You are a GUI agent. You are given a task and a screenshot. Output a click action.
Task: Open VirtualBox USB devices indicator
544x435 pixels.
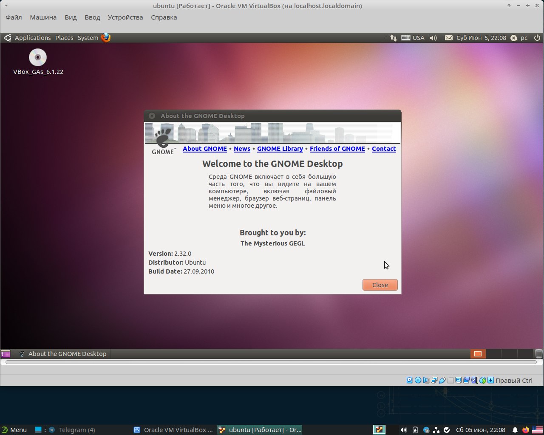[442, 380]
